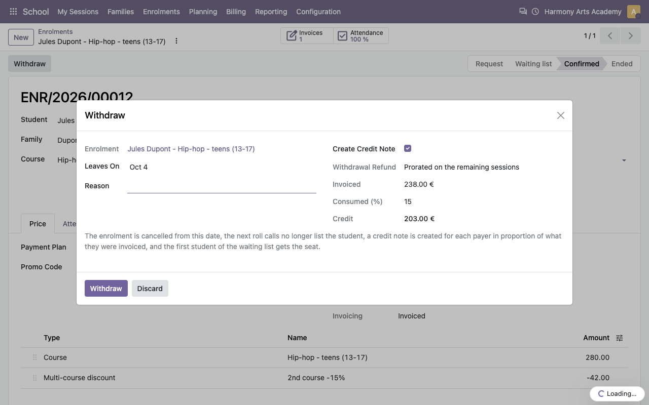Click the Leaves On date field
The height and width of the screenshot is (405, 649).
pos(222,167)
